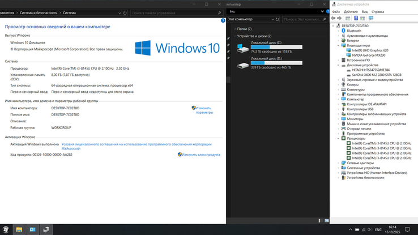Click the Поиск в: Этот компьютер field

coord(304,19)
